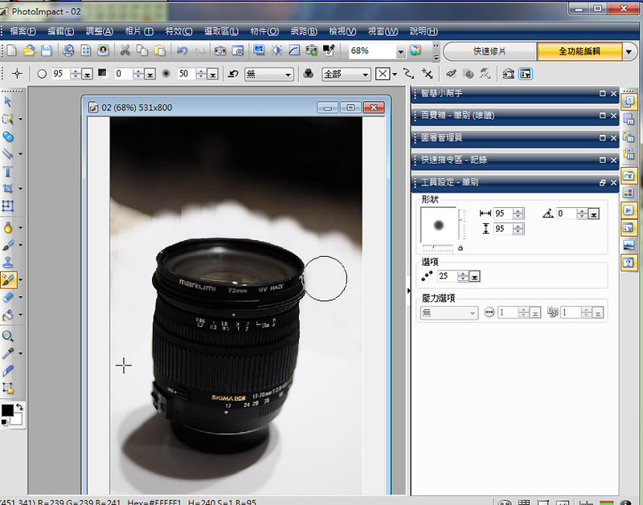Viewport: 643px width, 505px height.
Task: Open the 壓力選項 無 dropdown
Action: (x=449, y=313)
